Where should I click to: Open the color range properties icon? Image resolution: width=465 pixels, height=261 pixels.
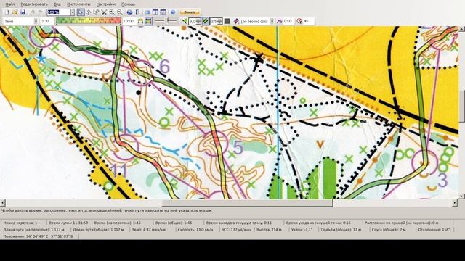pos(140,21)
